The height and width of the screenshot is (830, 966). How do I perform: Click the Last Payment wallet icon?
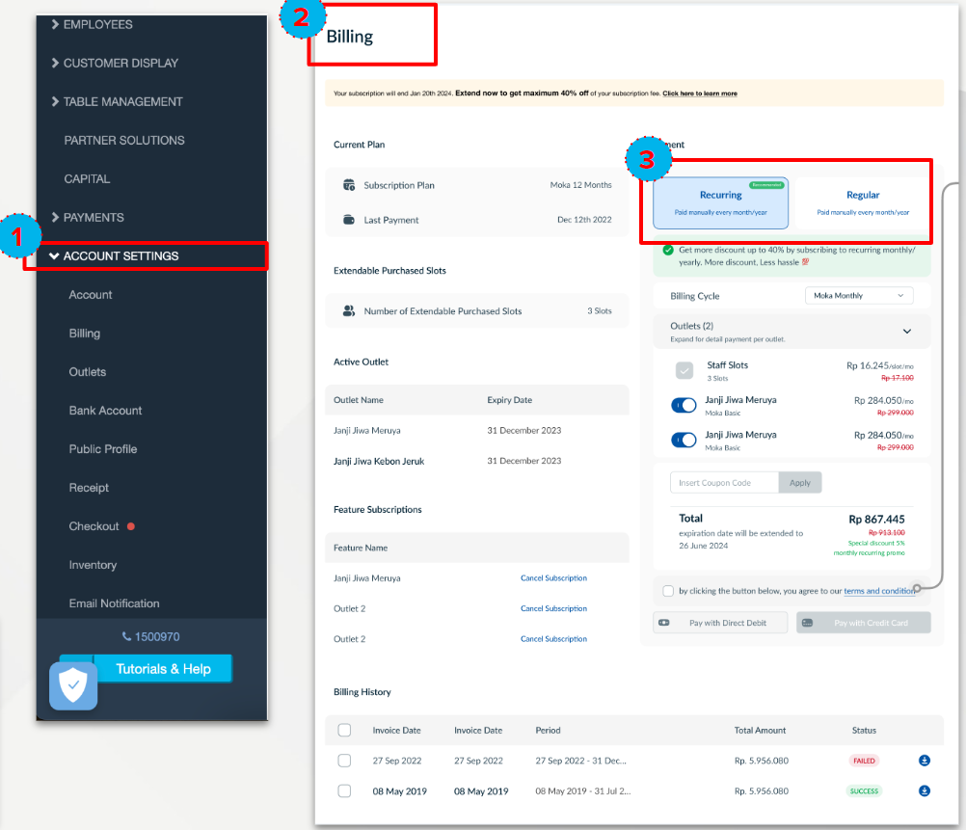349,220
